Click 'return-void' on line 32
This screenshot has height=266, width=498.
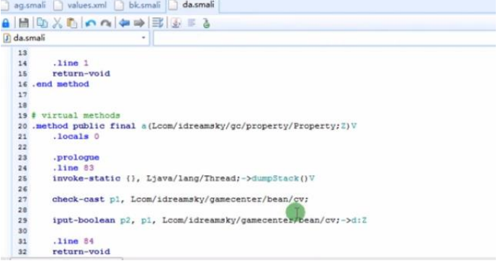click(81, 252)
